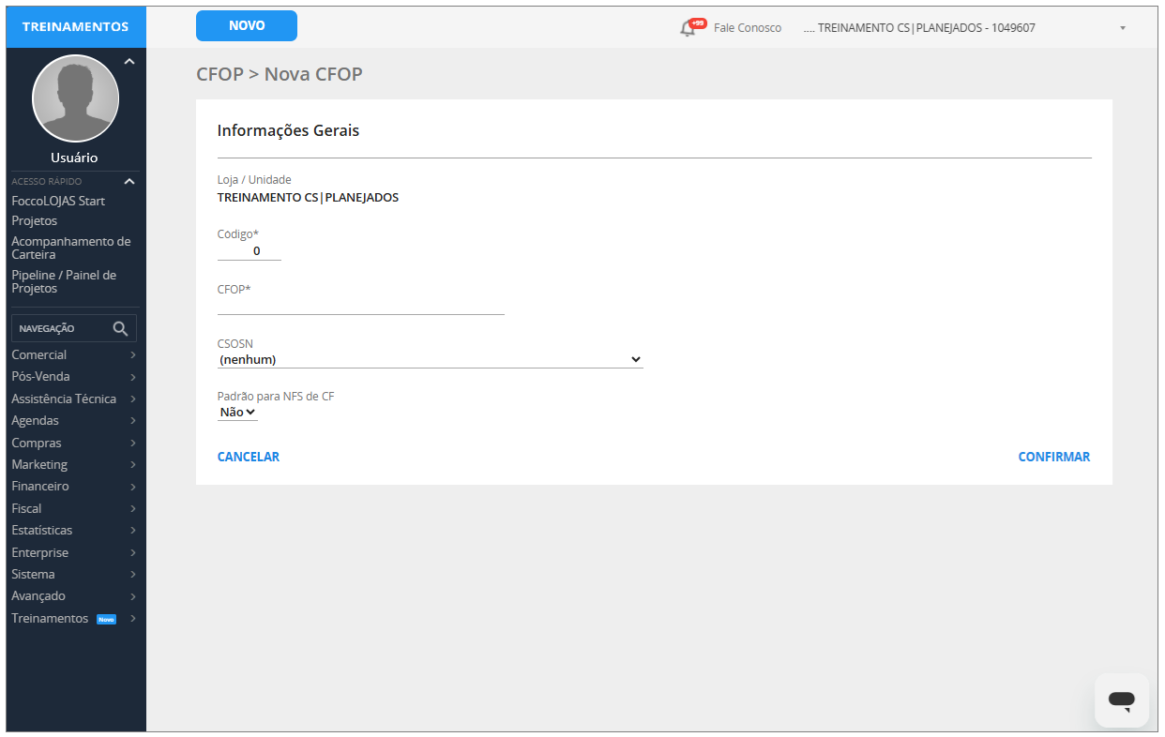Click the Informações Gerais section heading
This screenshot has width=1165, height=737.
(x=288, y=130)
